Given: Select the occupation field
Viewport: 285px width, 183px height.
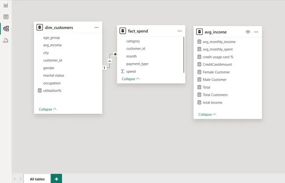Looking at the screenshot, I should [x=52, y=83].
